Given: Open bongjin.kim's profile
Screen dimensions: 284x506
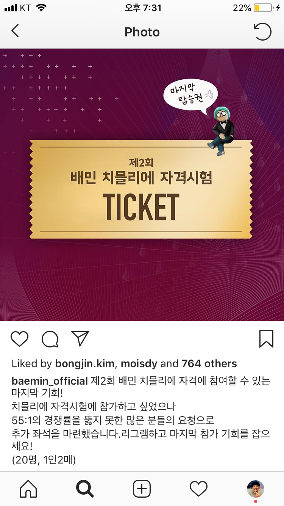Looking at the screenshot, I should [85, 364].
